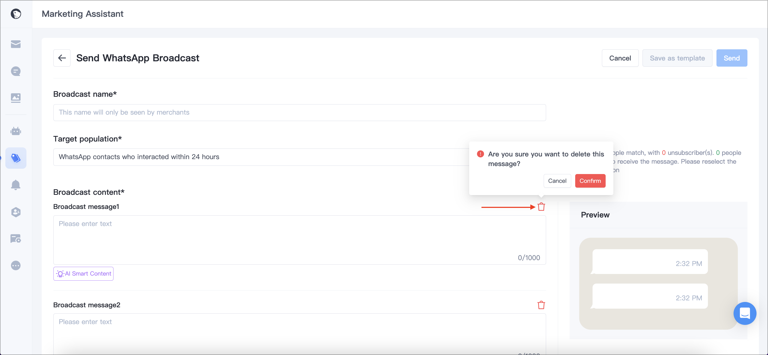Open the chat settings sidebar icon
768x355 pixels.
click(x=16, y=238)
